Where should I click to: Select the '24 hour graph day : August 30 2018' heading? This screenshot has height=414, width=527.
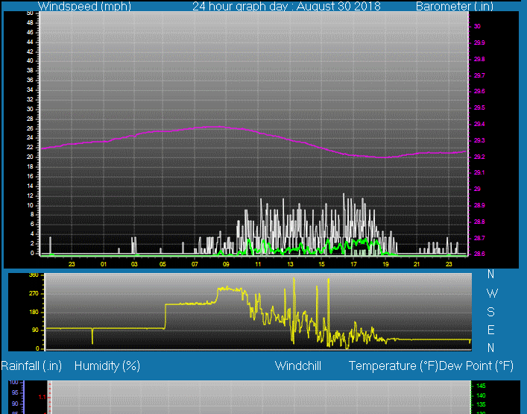286,6
